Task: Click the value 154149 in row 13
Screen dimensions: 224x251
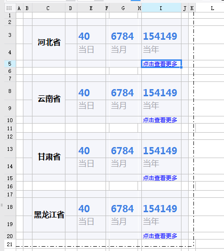Action: [x=160, y=150]
